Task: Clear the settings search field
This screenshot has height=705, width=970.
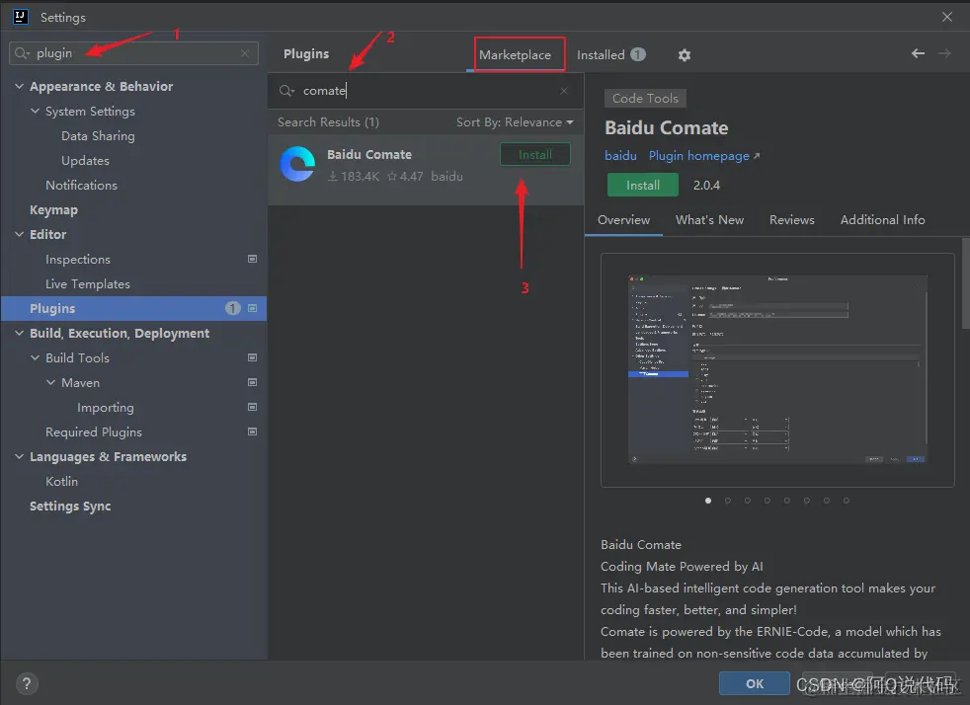Action: coord(245,53)
